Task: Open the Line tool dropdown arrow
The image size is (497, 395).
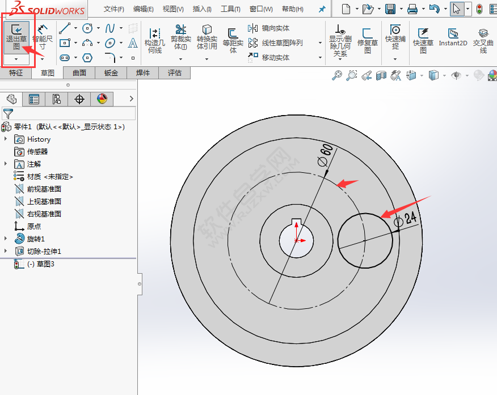Action: [75, 28]
